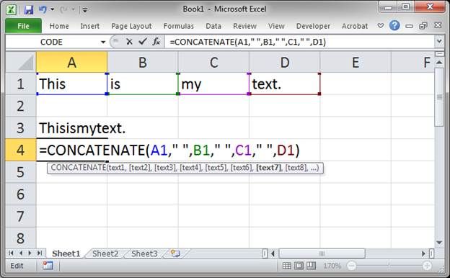Select row 7 header
This screenshot has height=278, width=450.
21,216
